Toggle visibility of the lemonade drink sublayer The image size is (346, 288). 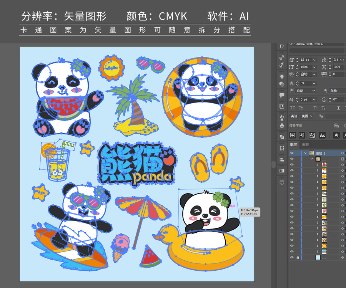[292, 199]
